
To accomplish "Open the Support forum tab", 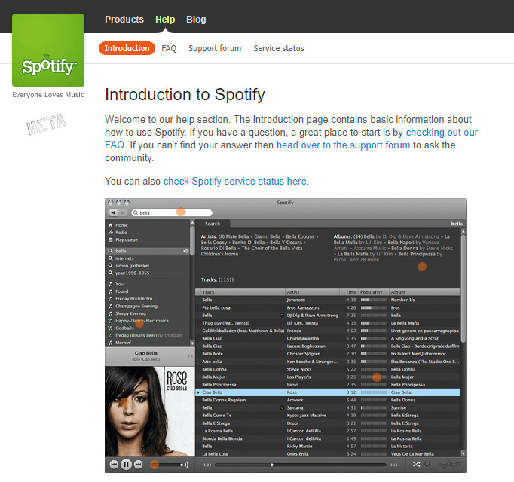I will click(215, 48).
